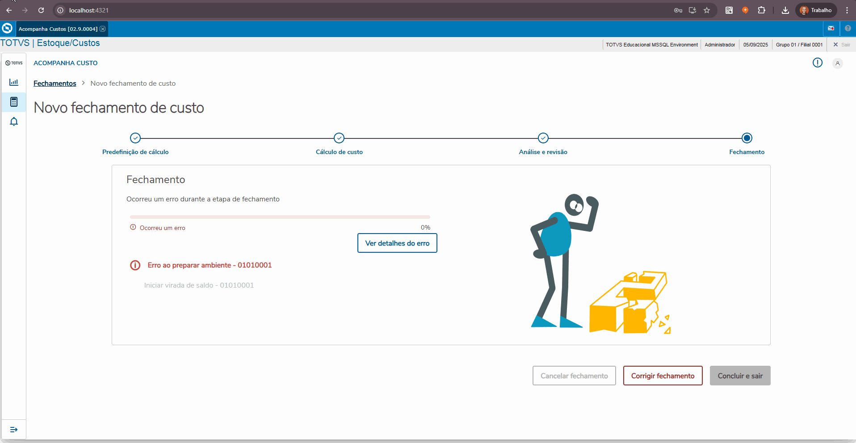The height and width of the screenshot is (443, 856).
Task: Click the site info icon in address bar
Action: coord(60,10)
